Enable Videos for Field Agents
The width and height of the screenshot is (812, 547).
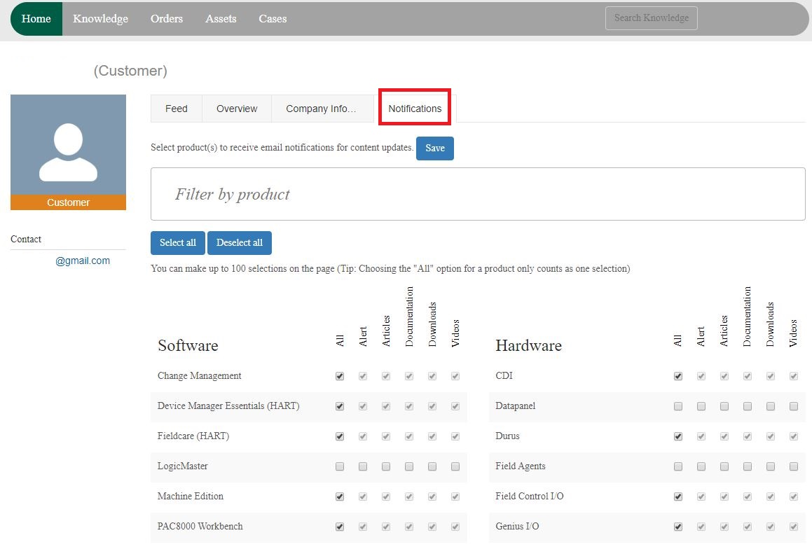793,466
